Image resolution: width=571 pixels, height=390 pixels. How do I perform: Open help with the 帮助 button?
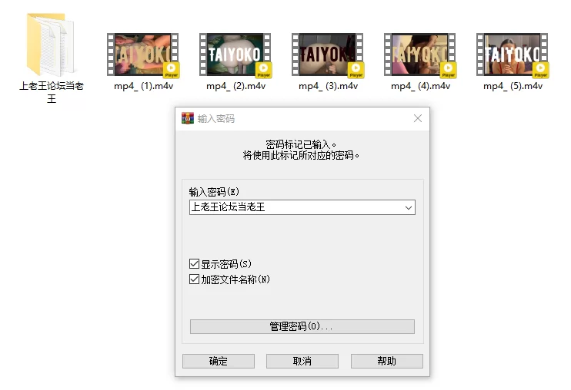point(387,361)
